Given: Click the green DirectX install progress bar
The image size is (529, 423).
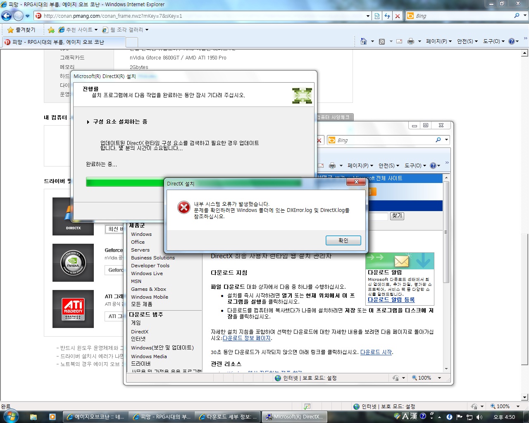Looking at the screenshot, I should click(125, 182).
